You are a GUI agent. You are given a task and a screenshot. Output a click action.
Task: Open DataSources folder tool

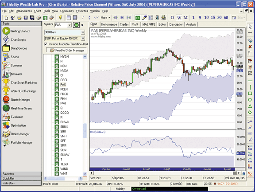[15, 48]
